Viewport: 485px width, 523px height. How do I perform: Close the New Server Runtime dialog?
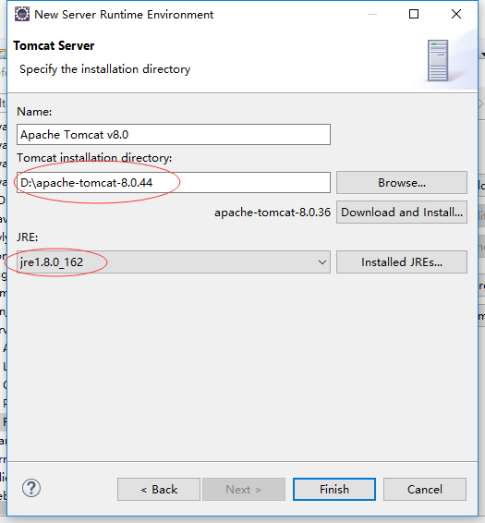click(456, 14)
